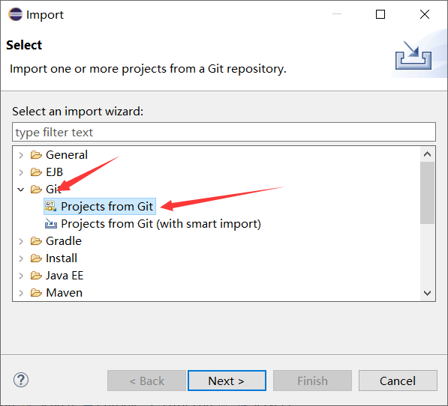
Task: Expand the Install category
Action: pyautogui.click(x=21, y=258)
